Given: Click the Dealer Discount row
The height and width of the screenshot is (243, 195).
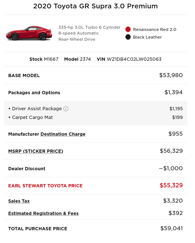Looking at the screenshot, I should pos(96,168).
